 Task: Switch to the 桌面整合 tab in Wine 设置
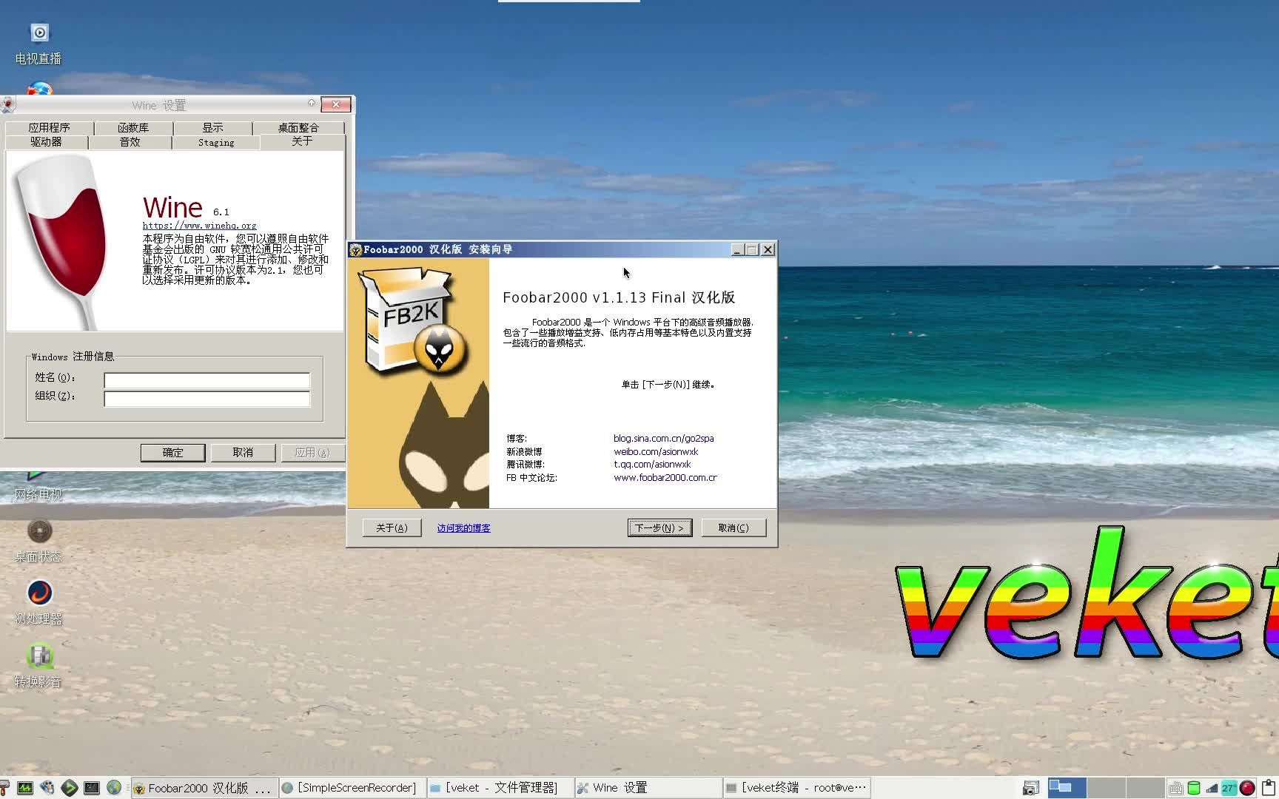click(x=299, y=128)
